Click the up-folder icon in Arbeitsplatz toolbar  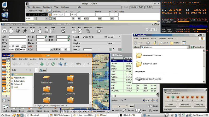click(155, 43)
